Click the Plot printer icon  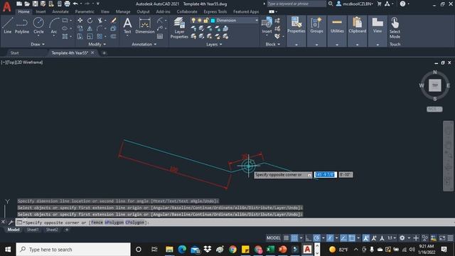tap(68, 4)
